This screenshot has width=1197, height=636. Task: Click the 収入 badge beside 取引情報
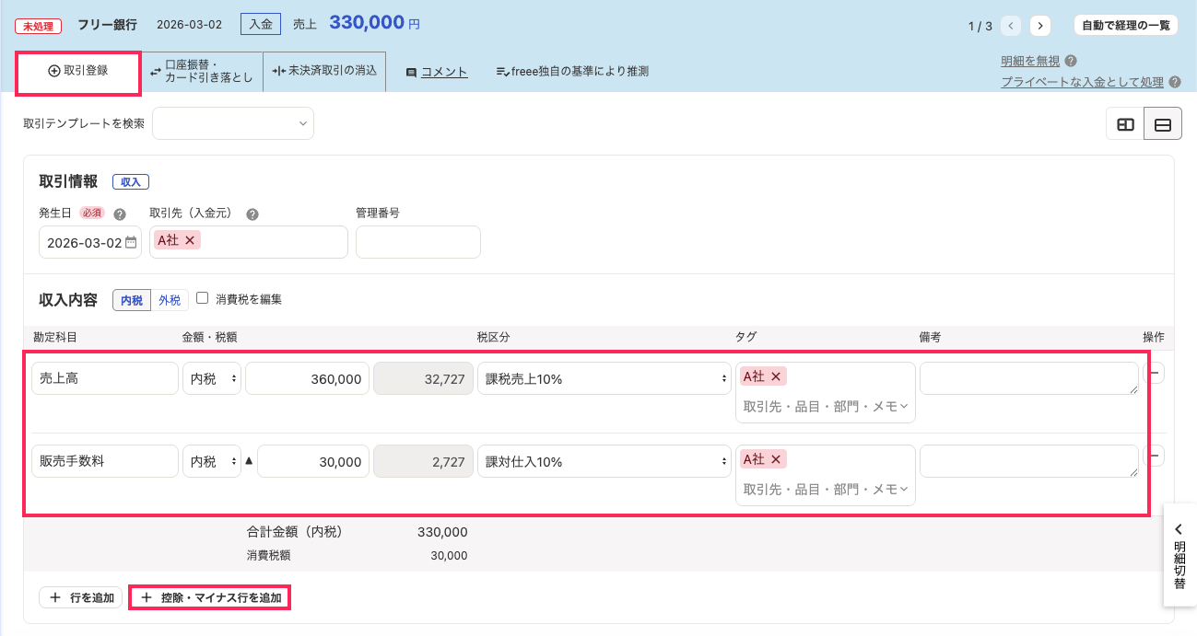coord(131,182)
